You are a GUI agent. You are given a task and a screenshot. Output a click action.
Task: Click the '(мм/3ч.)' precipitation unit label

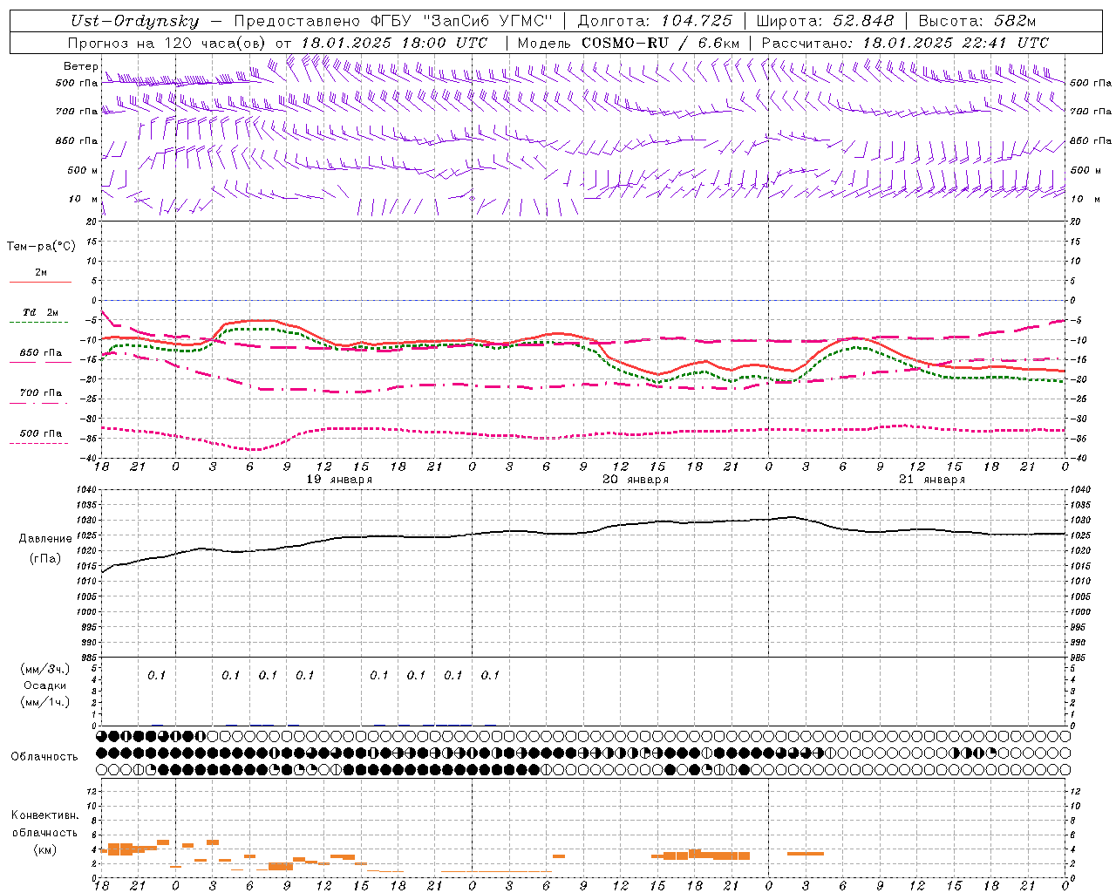click(x=45, y=669)
